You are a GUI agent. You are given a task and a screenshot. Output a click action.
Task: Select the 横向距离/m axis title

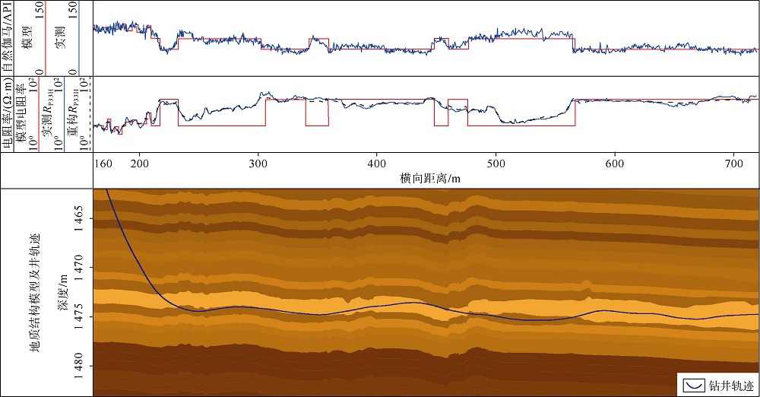[429, 179]
